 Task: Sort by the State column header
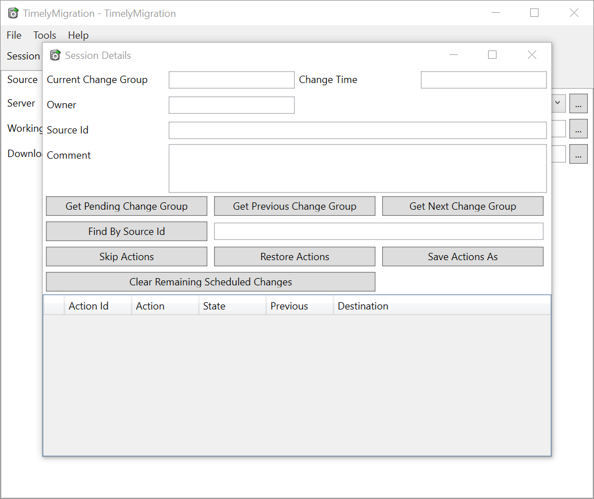tap(232, 306)
